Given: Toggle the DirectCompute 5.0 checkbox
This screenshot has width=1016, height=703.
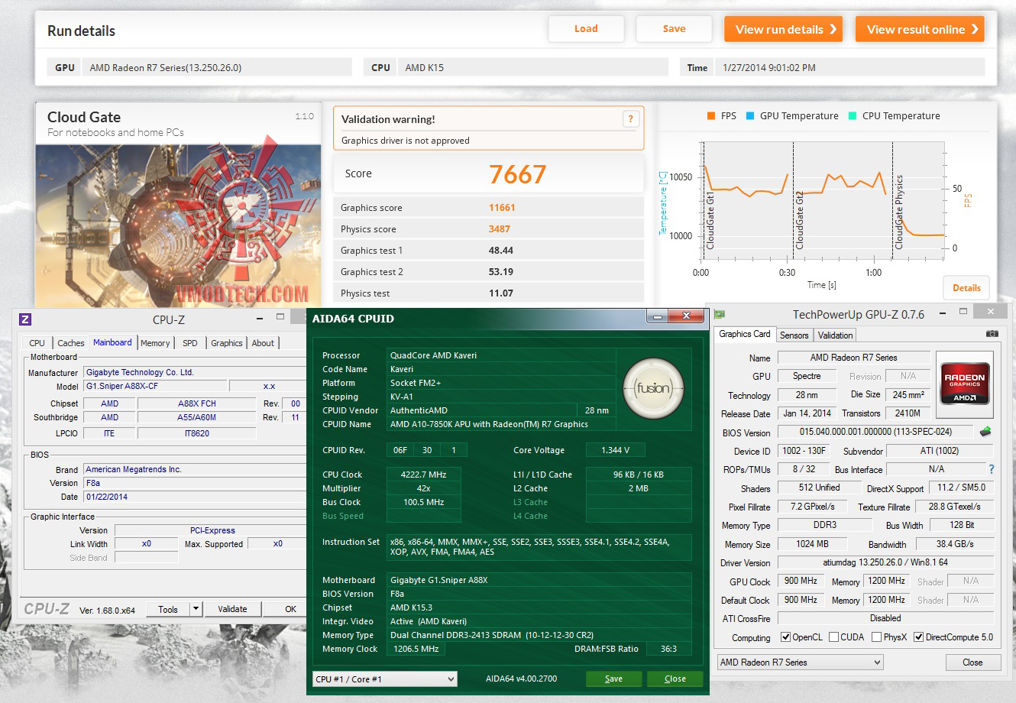Looking at the screenshot, I should (918, 637).
